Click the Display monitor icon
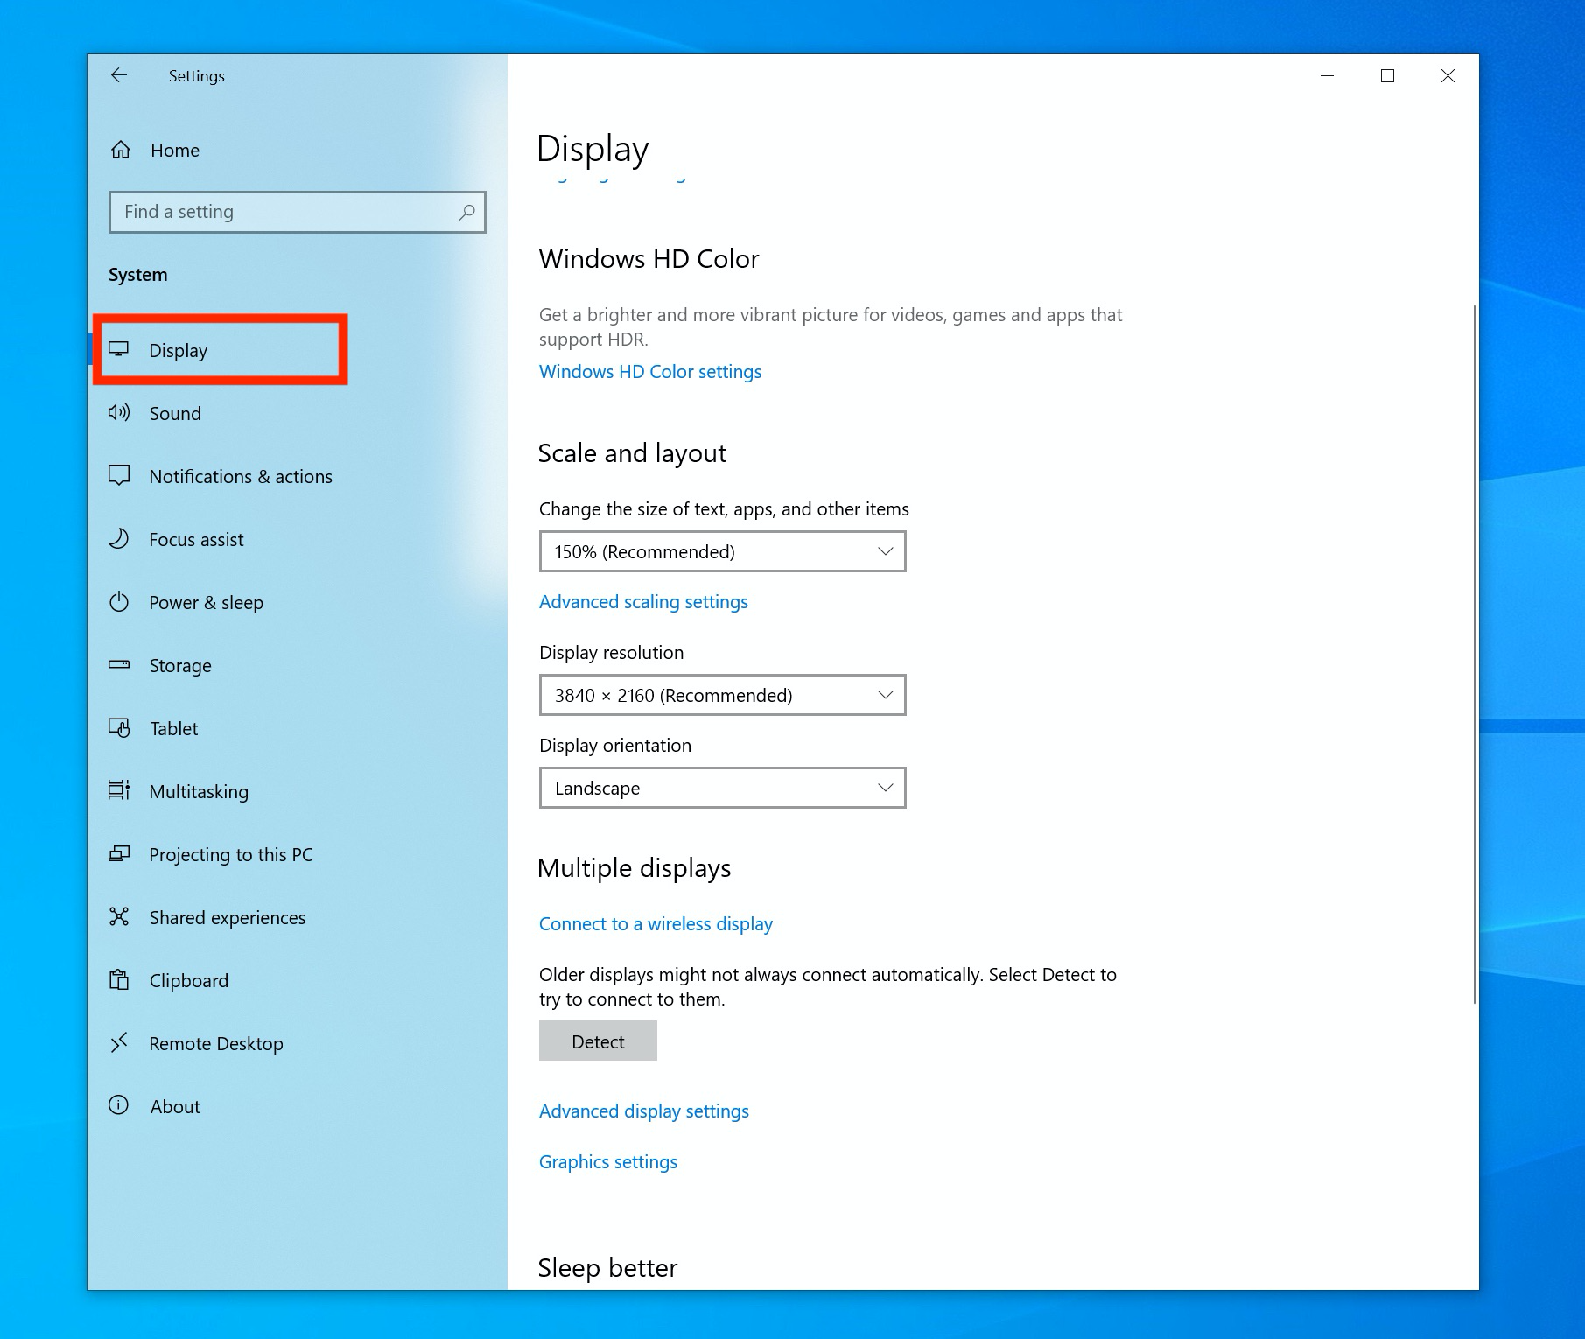Image resolution: width=1585 pixels, height=1339 pixels. tap(119, 350)
